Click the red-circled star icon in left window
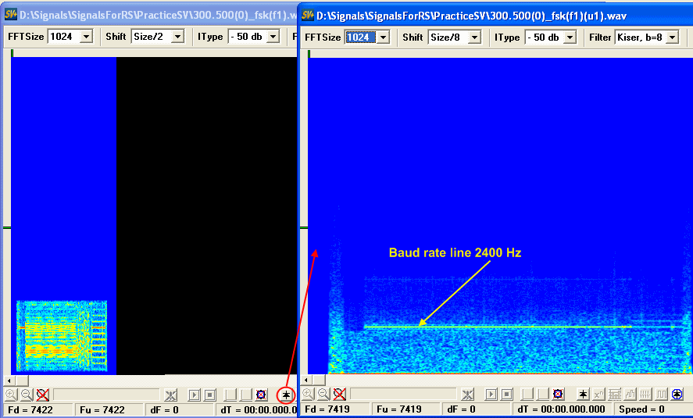 (x=286, y=395)
